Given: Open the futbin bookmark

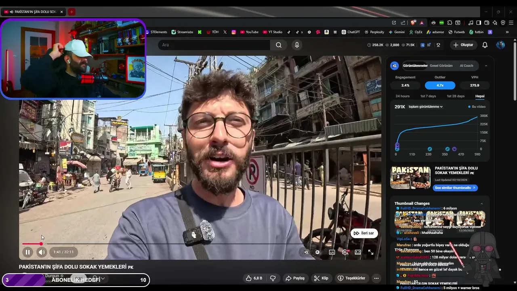Looking at the screenshot, I should (476, 32).
